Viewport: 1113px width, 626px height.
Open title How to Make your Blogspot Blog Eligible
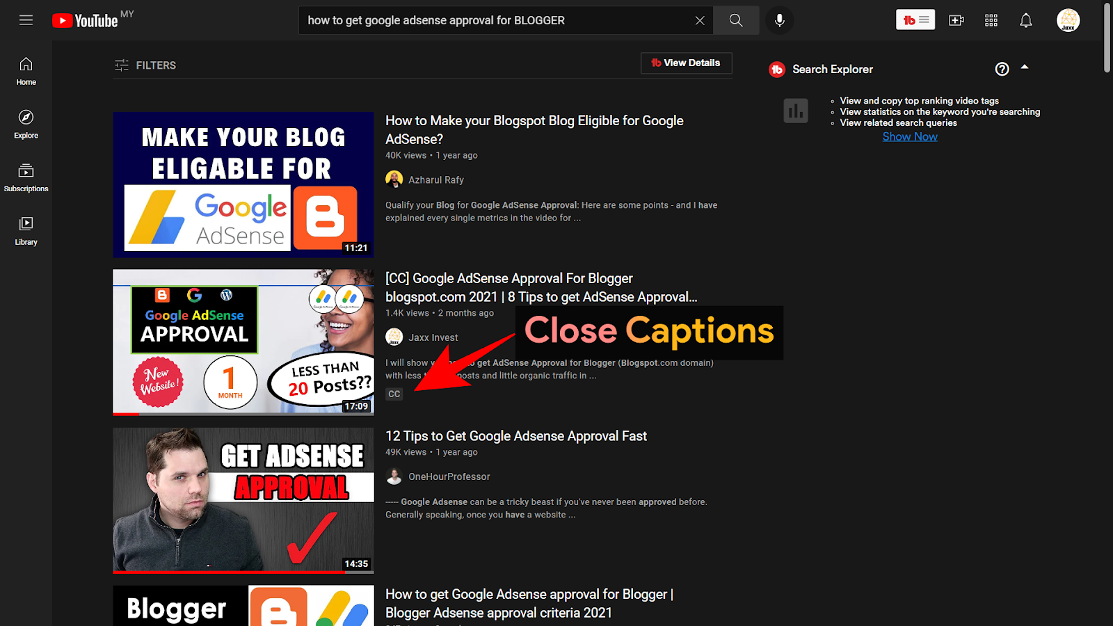pos(534,130)
